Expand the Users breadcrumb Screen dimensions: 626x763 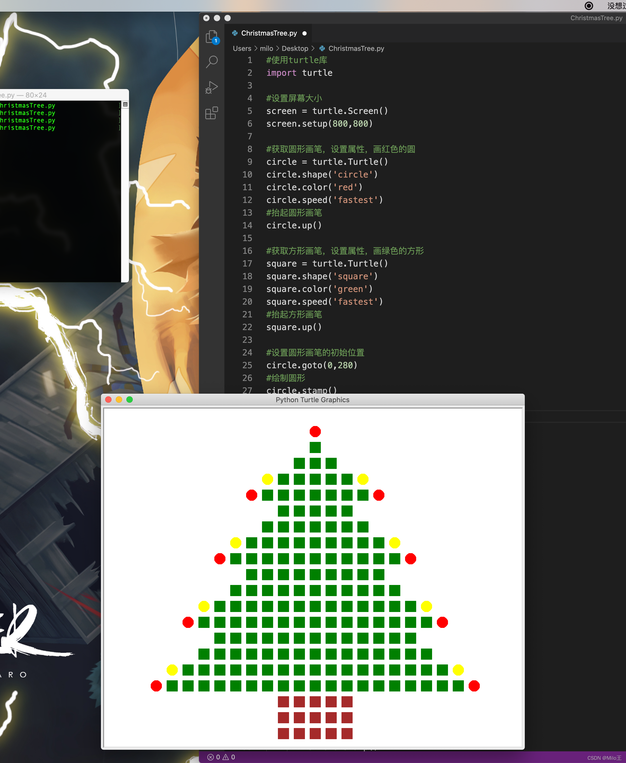(242, 48)
